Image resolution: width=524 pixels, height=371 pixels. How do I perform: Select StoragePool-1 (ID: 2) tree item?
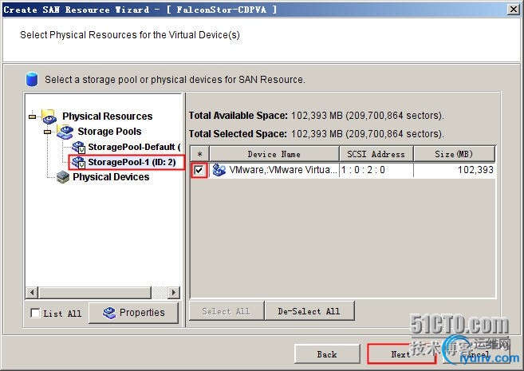click(132, 162)
